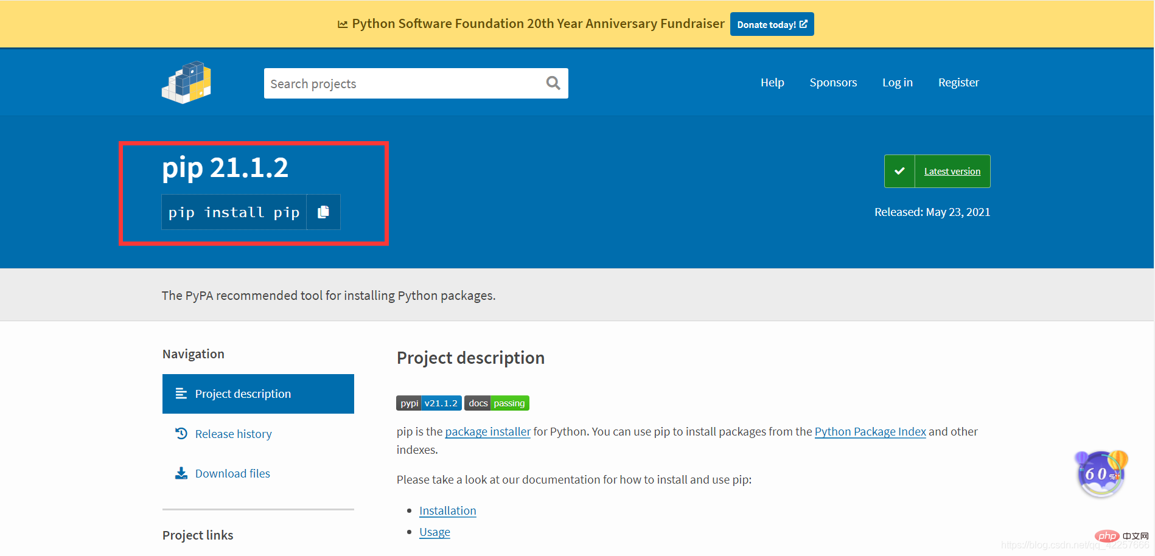Image resolution: width=1155 pixels, height=556 pixels.
Task: Open the Project description tab
Action: (258, 394)
